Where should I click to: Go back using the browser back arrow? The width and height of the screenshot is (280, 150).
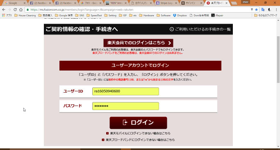(4, 10)
